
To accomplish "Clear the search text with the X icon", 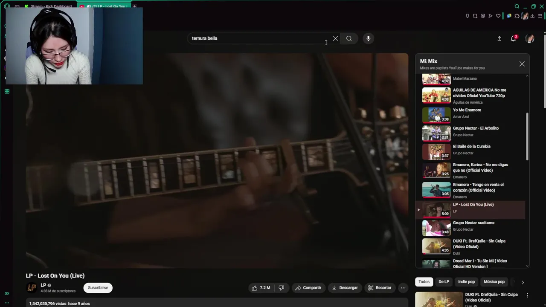I will [x=335, y=38].
